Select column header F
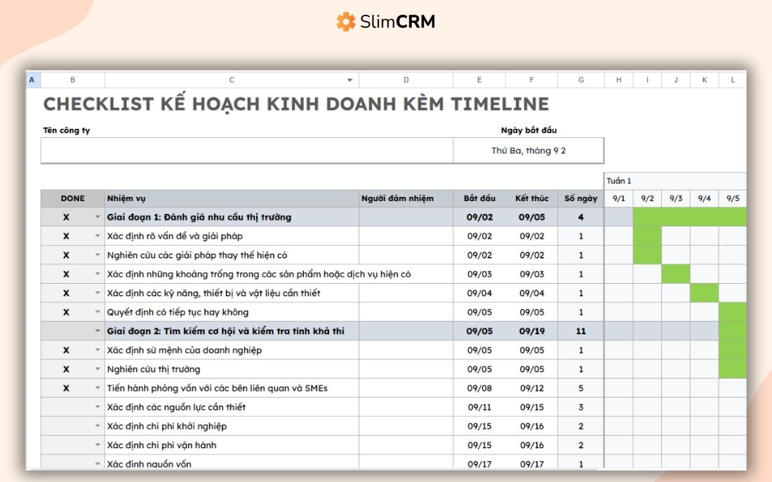 [532, 80]
